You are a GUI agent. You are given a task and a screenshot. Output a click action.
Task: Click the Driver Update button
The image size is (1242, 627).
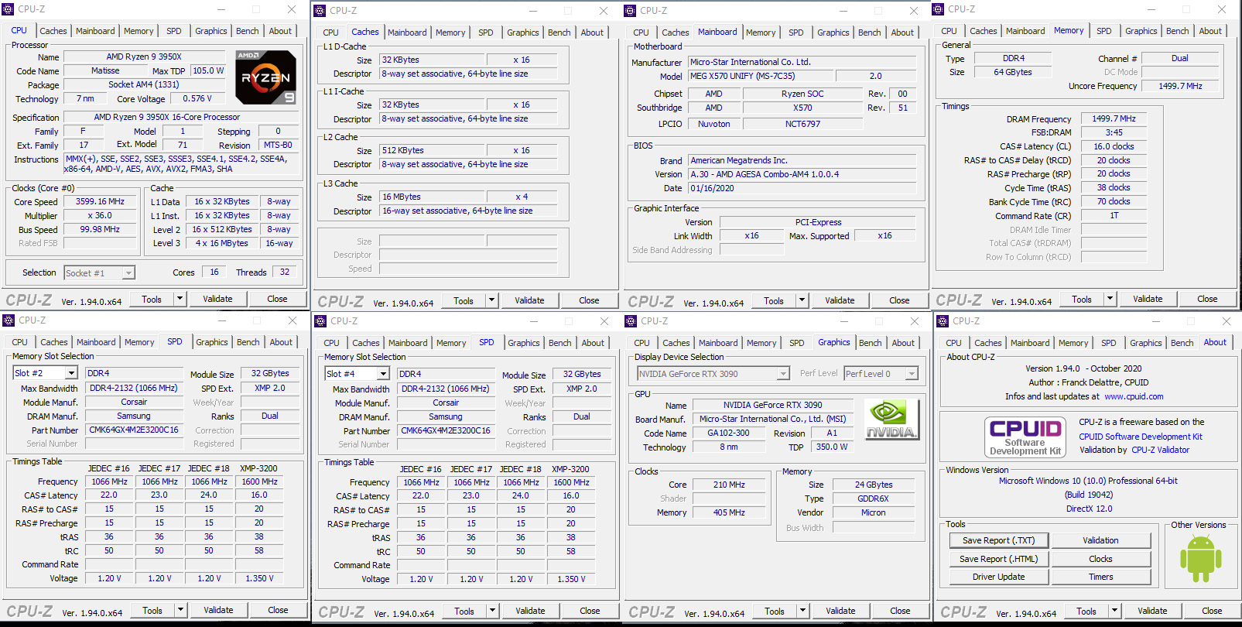tap(999, 577)
